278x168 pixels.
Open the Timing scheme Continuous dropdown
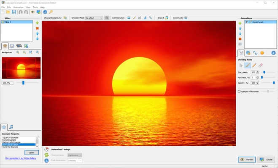tap(75, 155)
